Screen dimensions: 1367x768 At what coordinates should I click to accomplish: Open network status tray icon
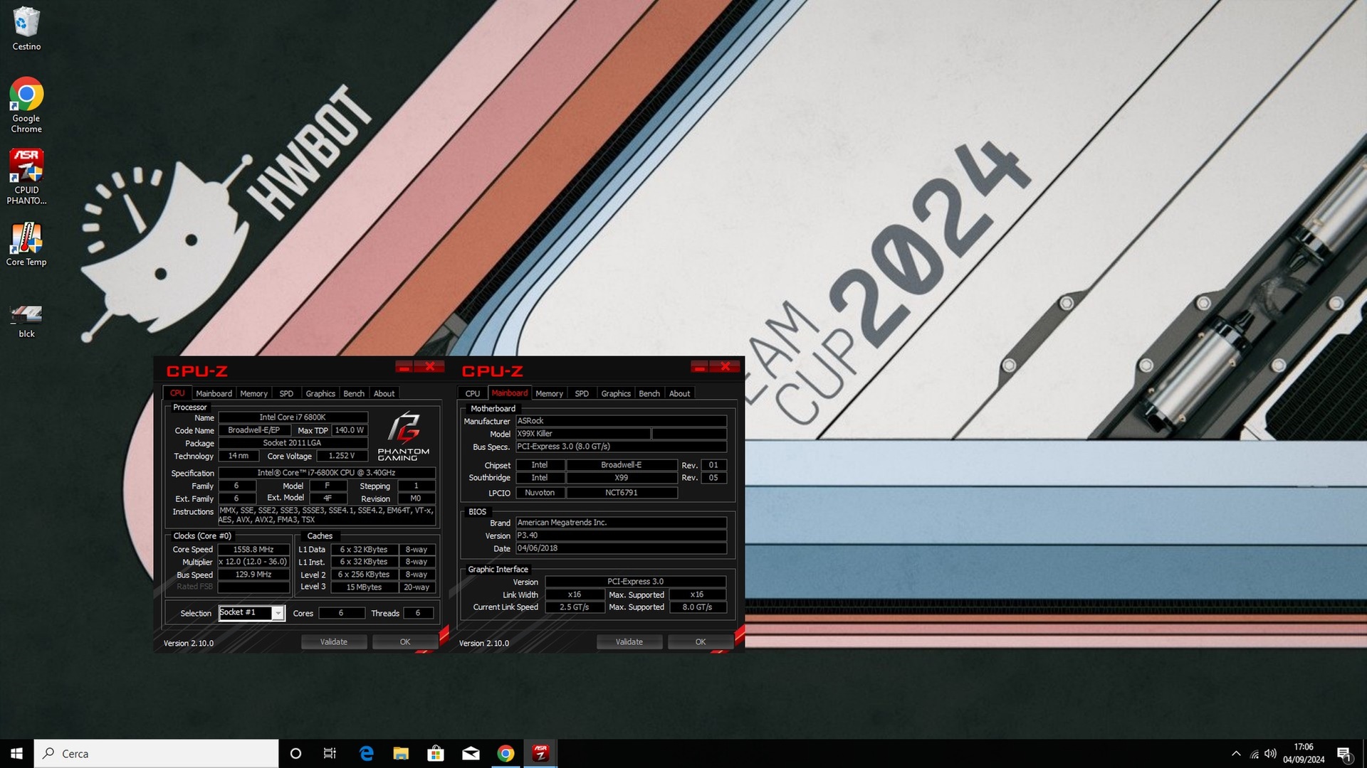pos(1255,754)
